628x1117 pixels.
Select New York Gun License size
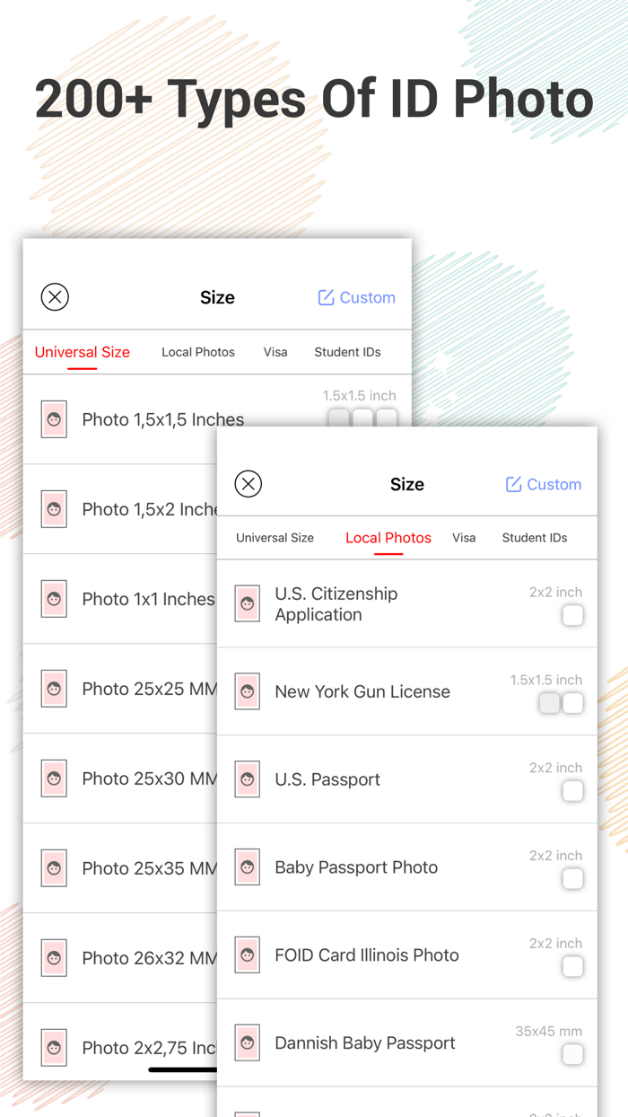point(407,691)
